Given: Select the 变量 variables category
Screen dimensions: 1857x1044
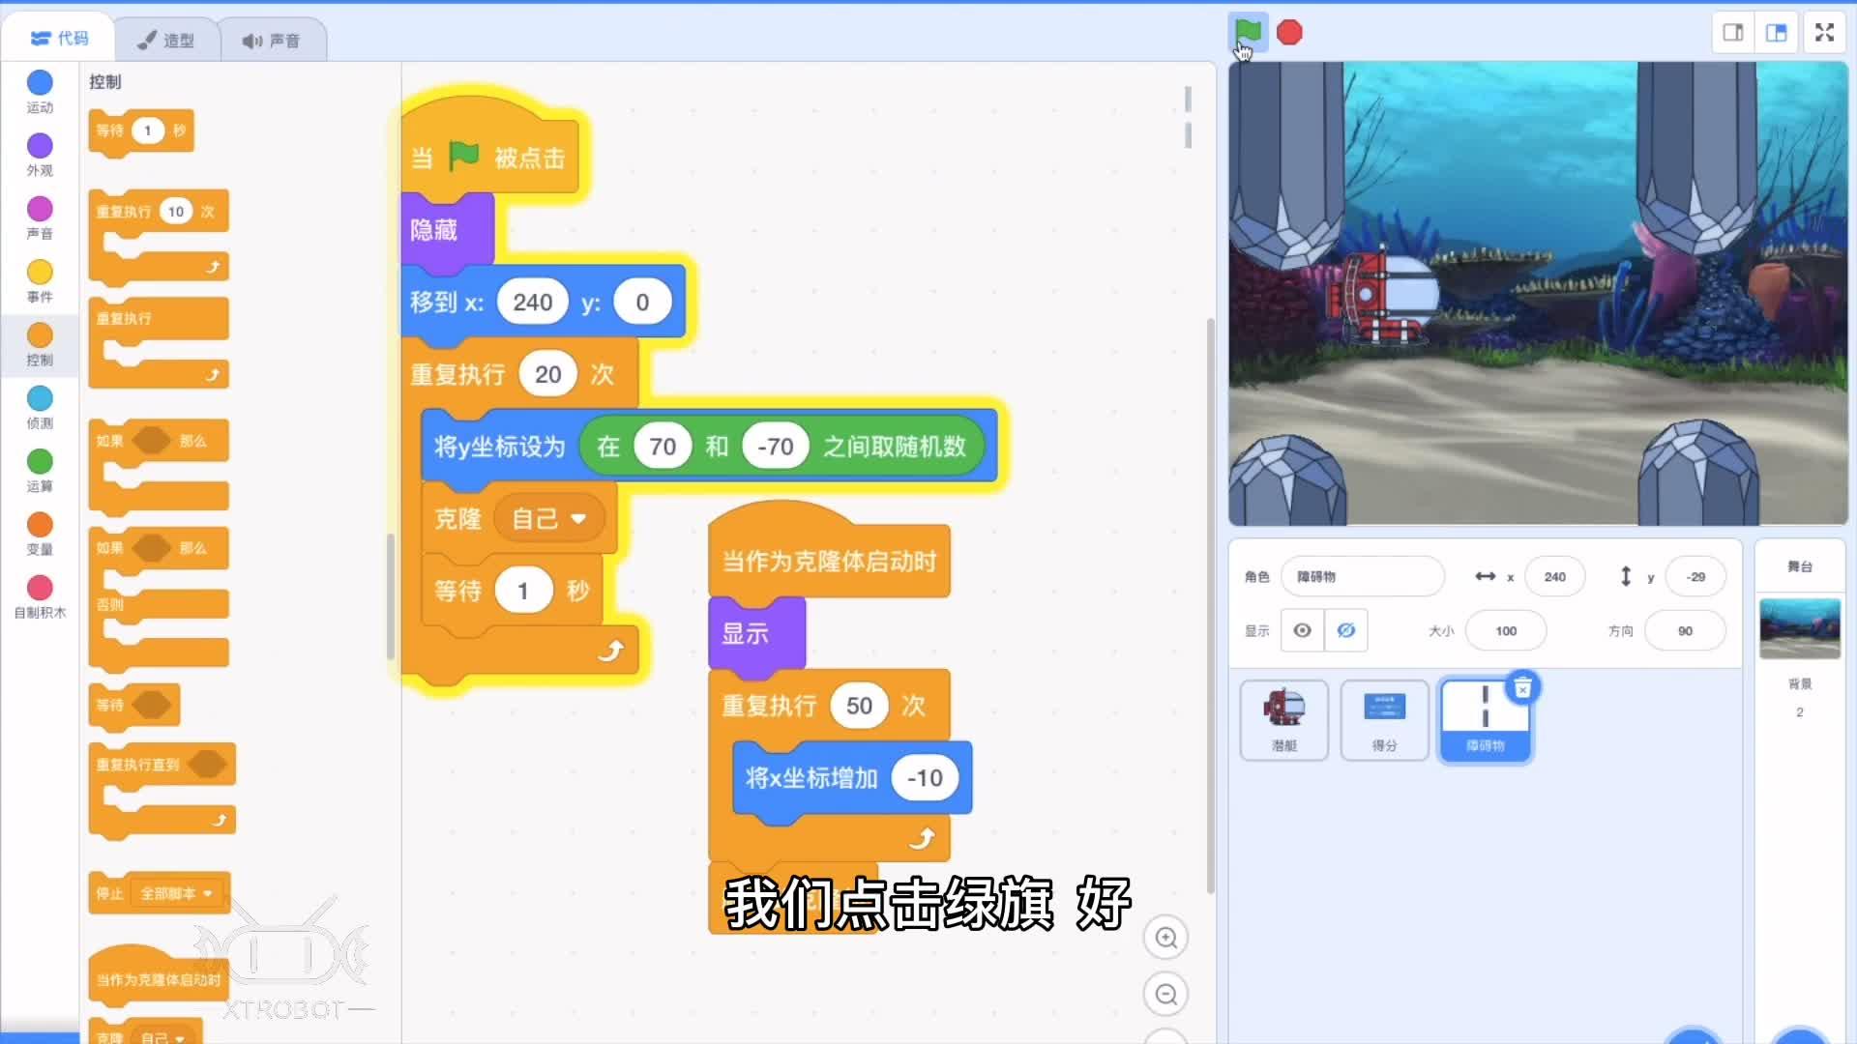Looking at the screenshot, I should (x=40, y=534).
